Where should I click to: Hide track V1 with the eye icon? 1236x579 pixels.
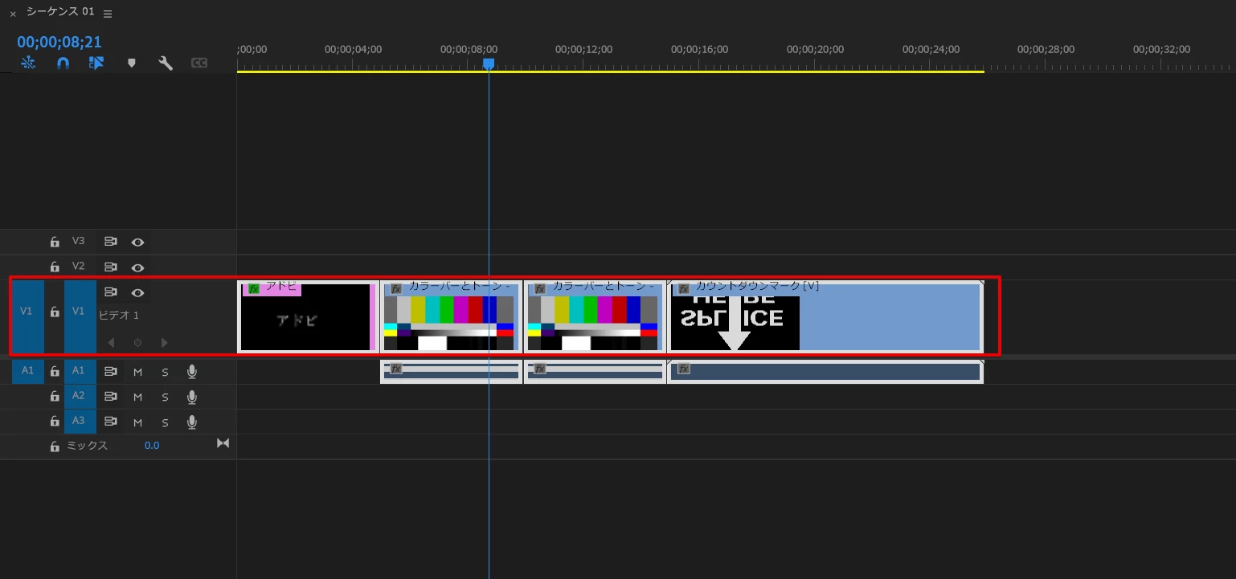tap(137, 293)
